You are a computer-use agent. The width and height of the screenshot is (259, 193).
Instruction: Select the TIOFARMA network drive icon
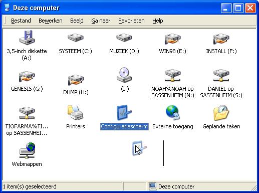[27, 113]
